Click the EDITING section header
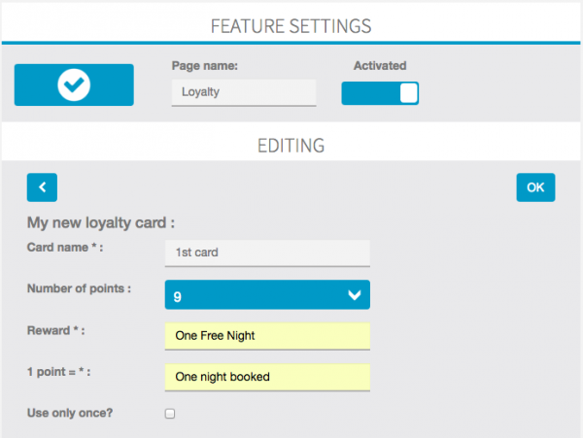This screenshot has height=438, width=583. tap(291, 146)
